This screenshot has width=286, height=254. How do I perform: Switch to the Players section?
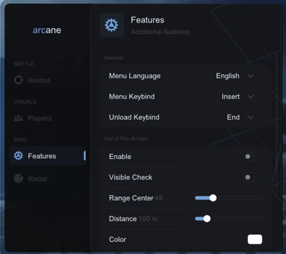click(33, 118)
